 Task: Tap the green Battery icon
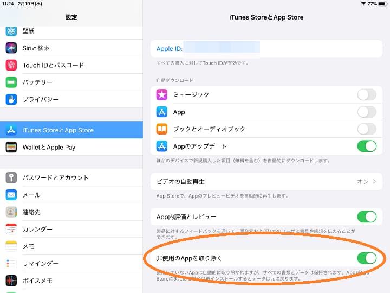coord(11,82)
